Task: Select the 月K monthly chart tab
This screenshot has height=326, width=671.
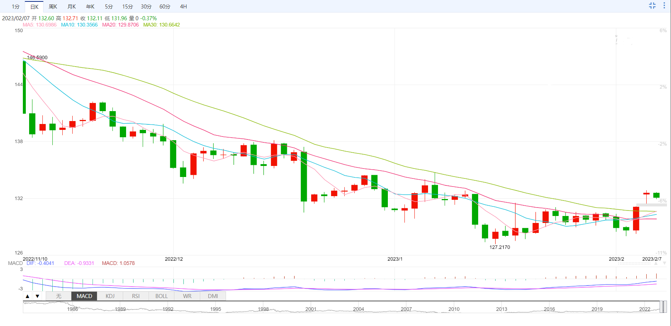Action: pyautogui.click(x=72, y=7)
